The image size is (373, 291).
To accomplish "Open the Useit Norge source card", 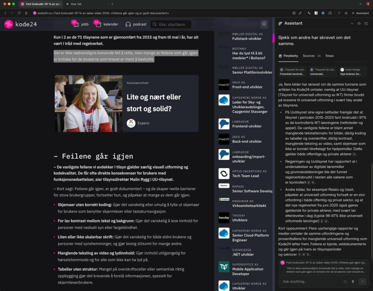I will coord(352,72).
